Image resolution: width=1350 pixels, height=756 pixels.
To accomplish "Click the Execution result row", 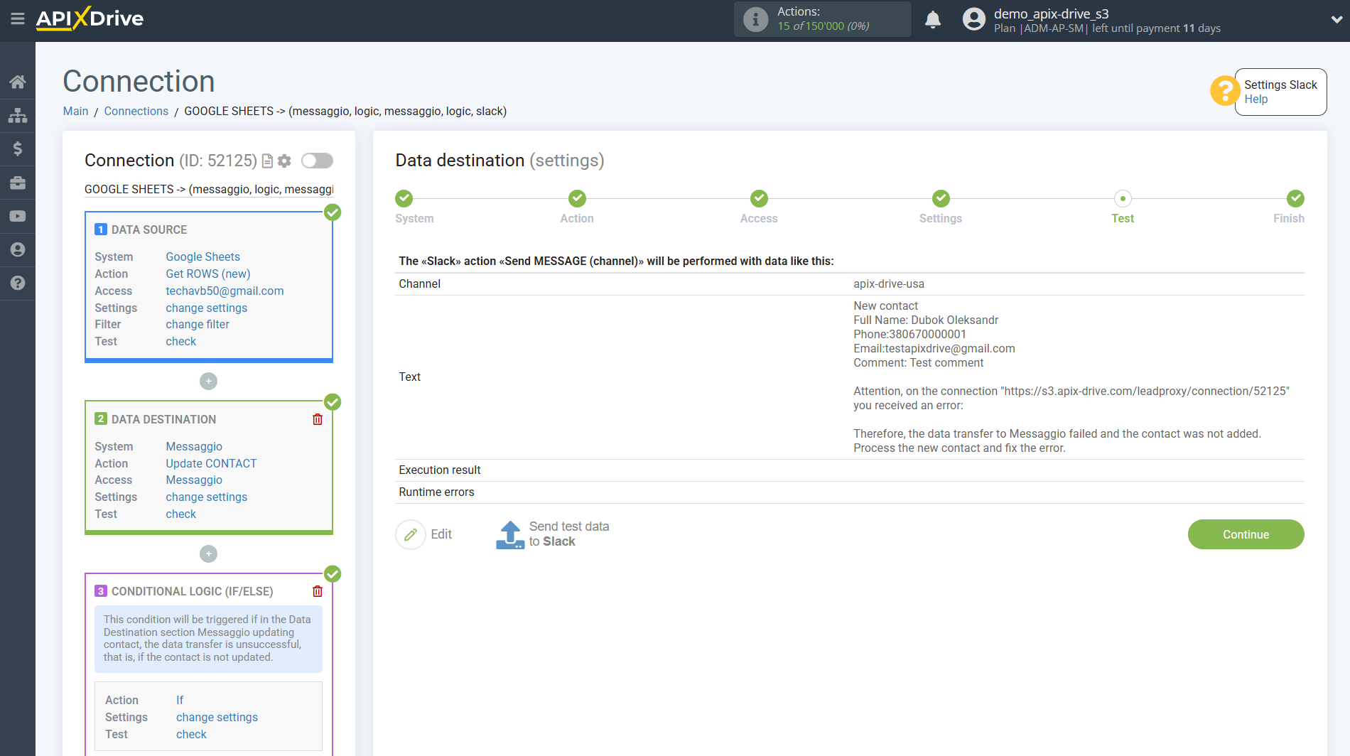I will pos(849,470).
